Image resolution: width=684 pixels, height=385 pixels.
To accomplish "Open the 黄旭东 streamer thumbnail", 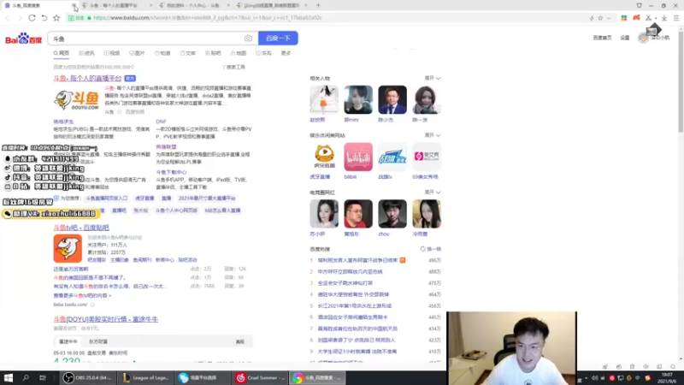I will (x=358, y=214).
